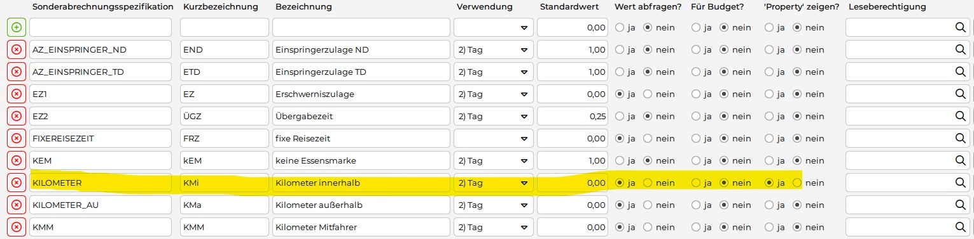Expand Verwendung dropdown in empty new row
The width and height of the screenshot is (974, 239).
[493, 27]
